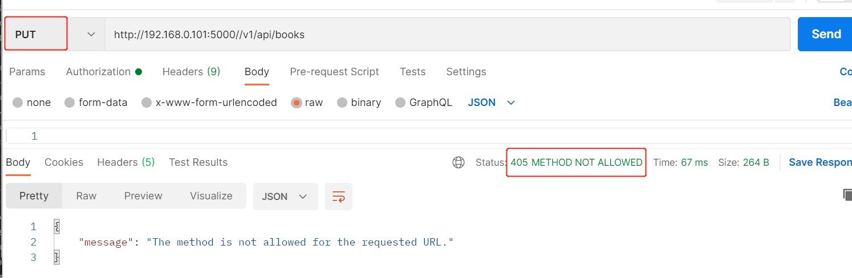Switch to Test Results tab
The height and width of the screenshot is (278, 852).
[198, 162]
